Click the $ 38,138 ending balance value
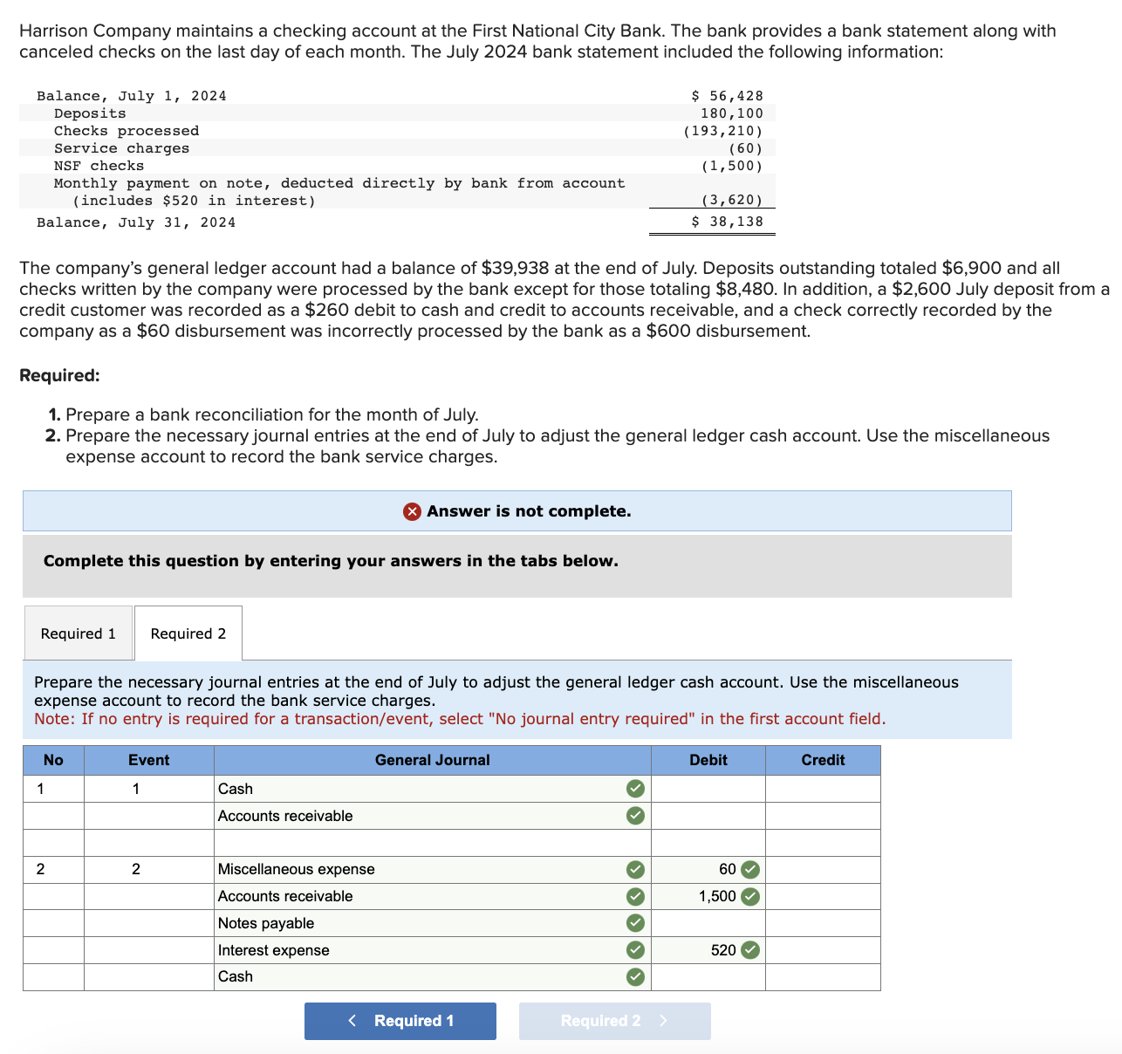The image size is (1122, 1054). [x=727, y=222]
